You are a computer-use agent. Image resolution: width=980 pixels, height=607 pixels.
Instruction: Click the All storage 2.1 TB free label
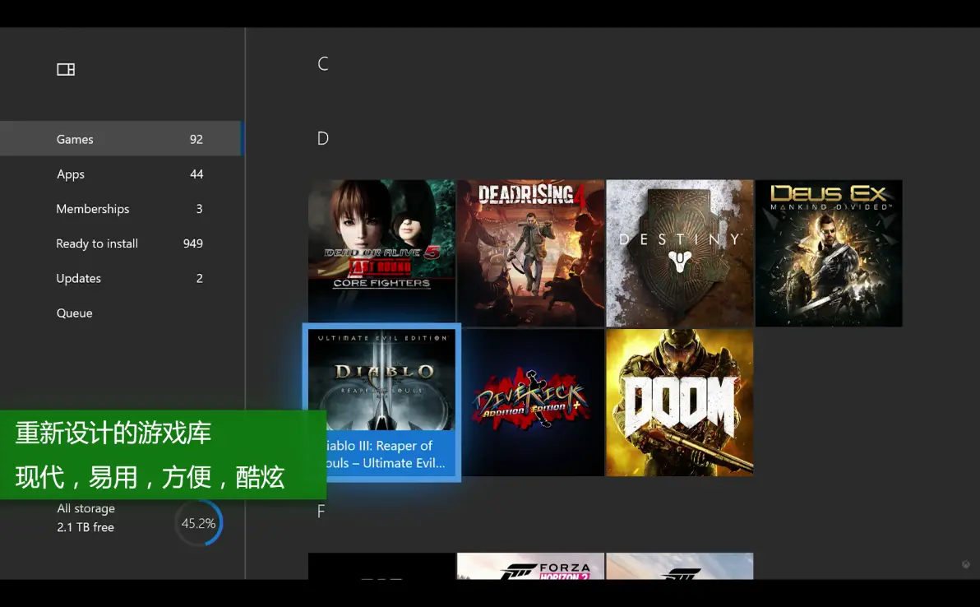(x=86, y=517)
